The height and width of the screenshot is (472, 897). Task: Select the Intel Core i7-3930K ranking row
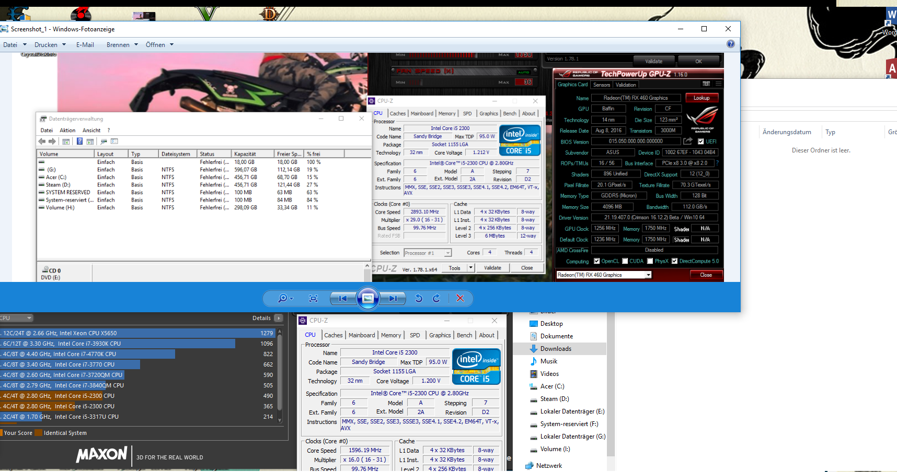[137, 344]
